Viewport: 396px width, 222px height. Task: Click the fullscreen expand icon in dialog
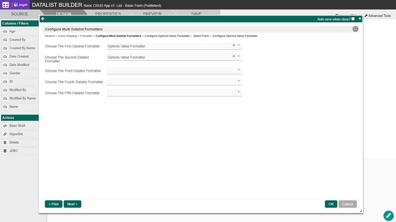tap(355, 29)
